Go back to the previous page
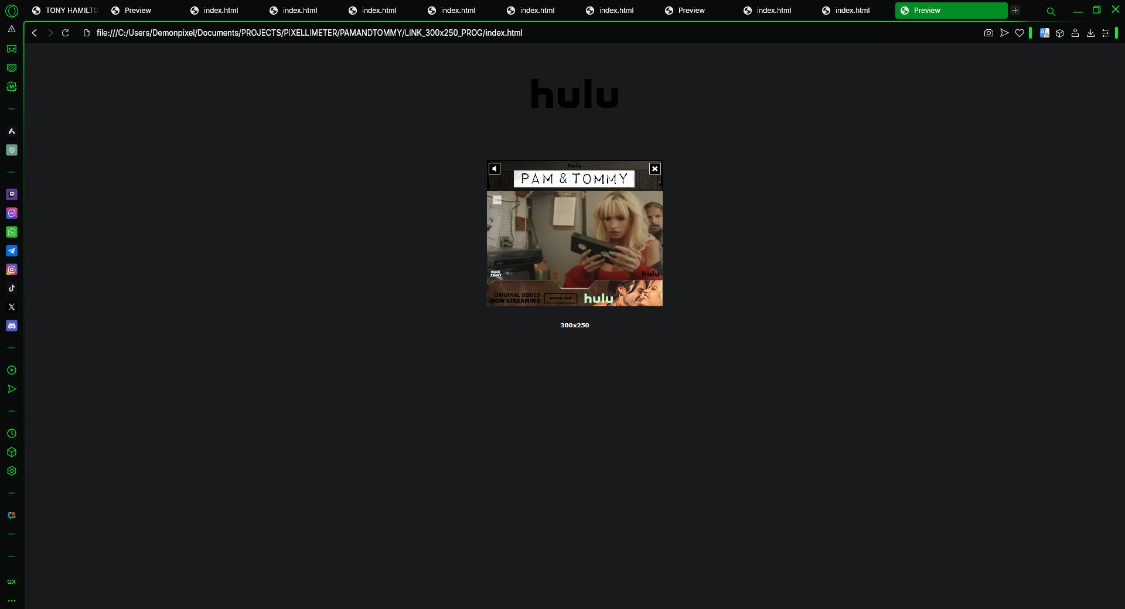 point(35,33)
